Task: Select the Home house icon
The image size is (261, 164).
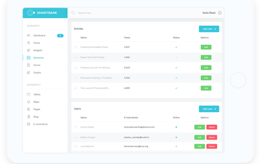Action: (x=28, y=43)
